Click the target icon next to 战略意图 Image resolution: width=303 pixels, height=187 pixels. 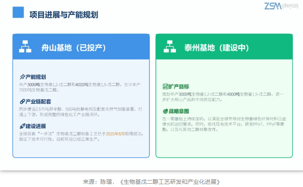(x=166, y=111)
